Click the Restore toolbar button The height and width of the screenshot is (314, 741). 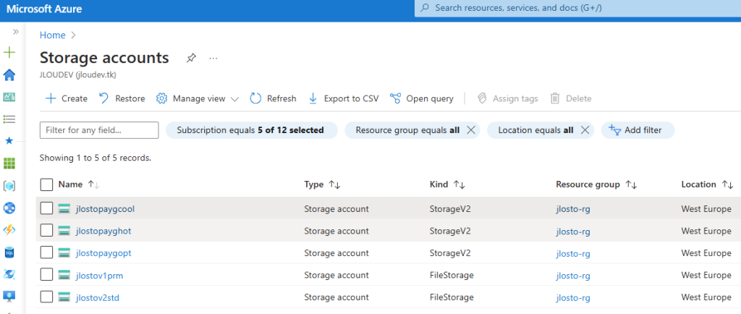point(122,98)
